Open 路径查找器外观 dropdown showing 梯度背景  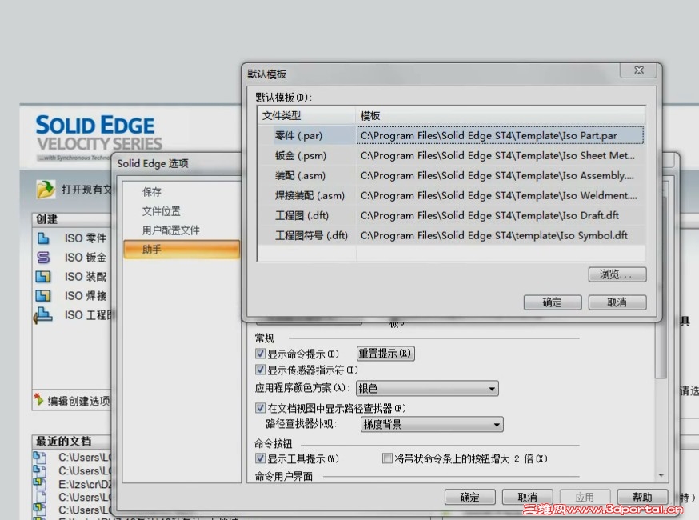tap(432, 424)
